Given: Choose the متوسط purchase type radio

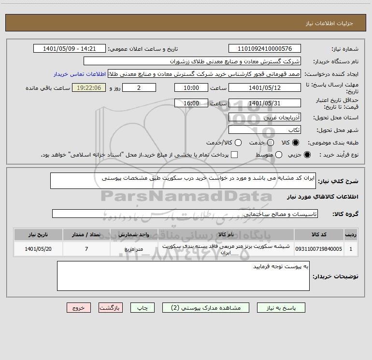Looking at the screenshot, I should tap(279, 155).
